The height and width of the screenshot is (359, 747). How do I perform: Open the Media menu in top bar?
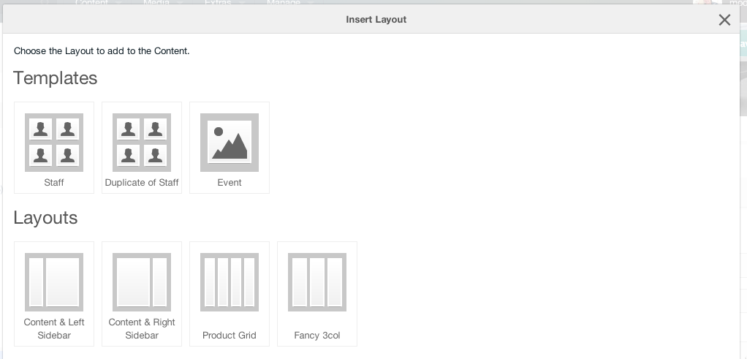pyautogui.click(x=156, y=2)
